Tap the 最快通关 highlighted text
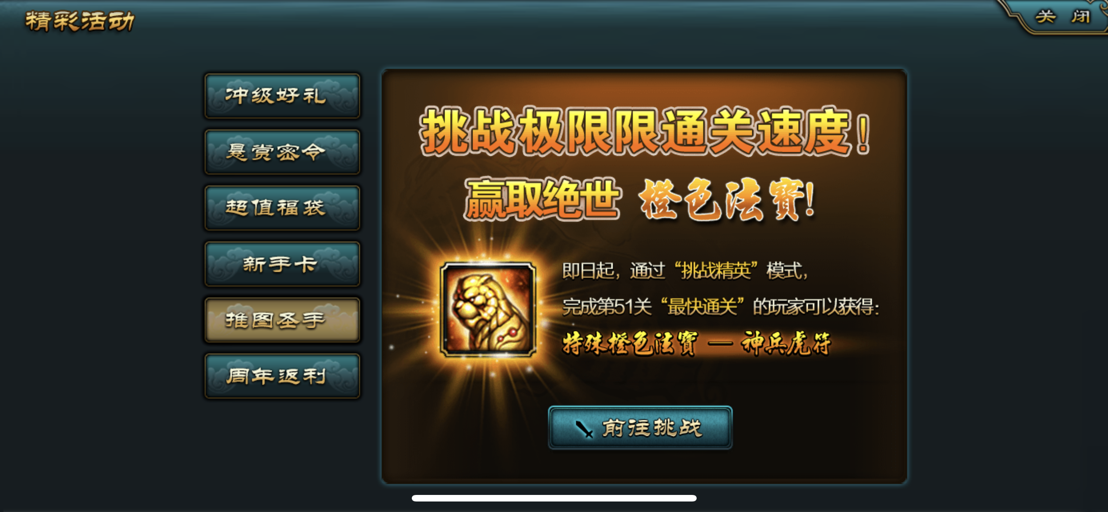The height and width of the screenshot is (512, 1108). [x=702, y=306]
